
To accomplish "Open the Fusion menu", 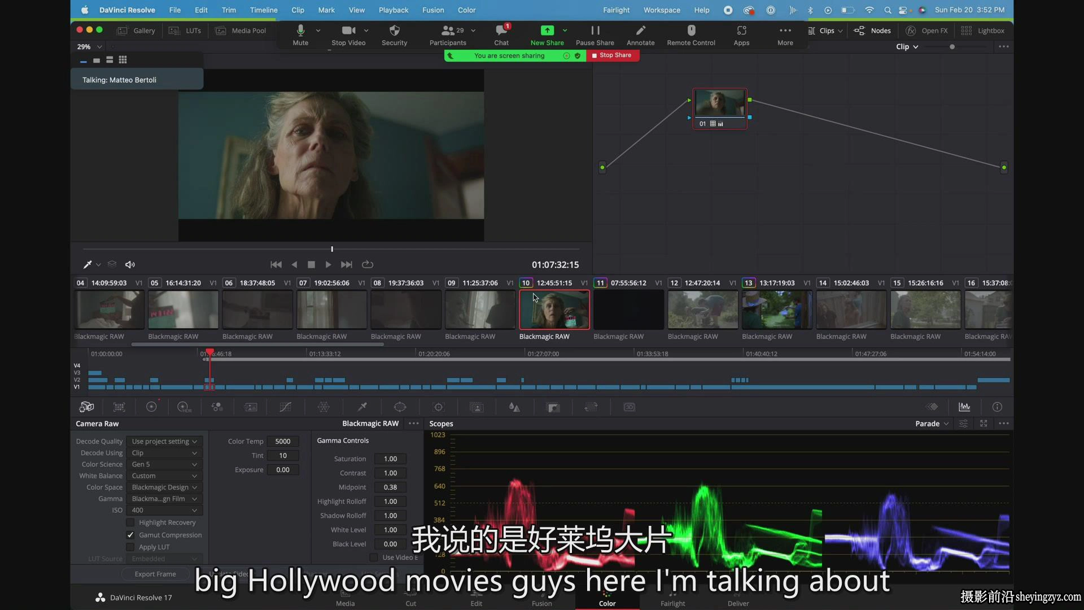I will pos(433,10).
